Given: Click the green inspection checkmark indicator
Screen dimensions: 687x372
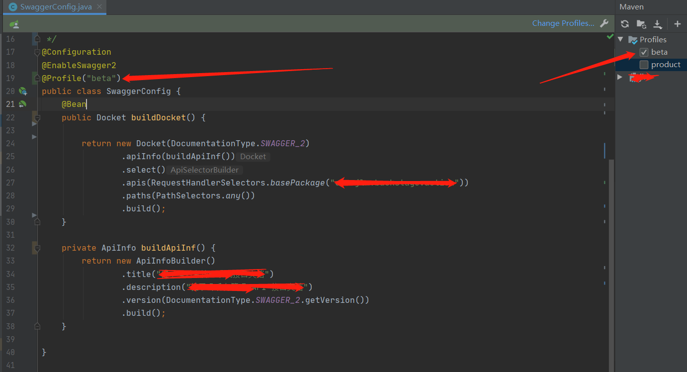Looking at the screenshot, I should click(610, 37).
